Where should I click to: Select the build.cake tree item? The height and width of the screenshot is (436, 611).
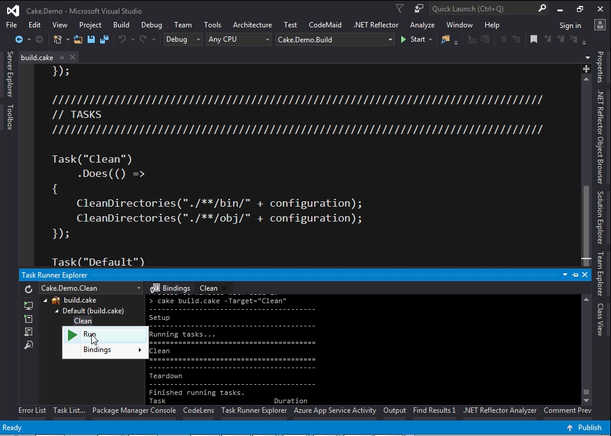80,300
